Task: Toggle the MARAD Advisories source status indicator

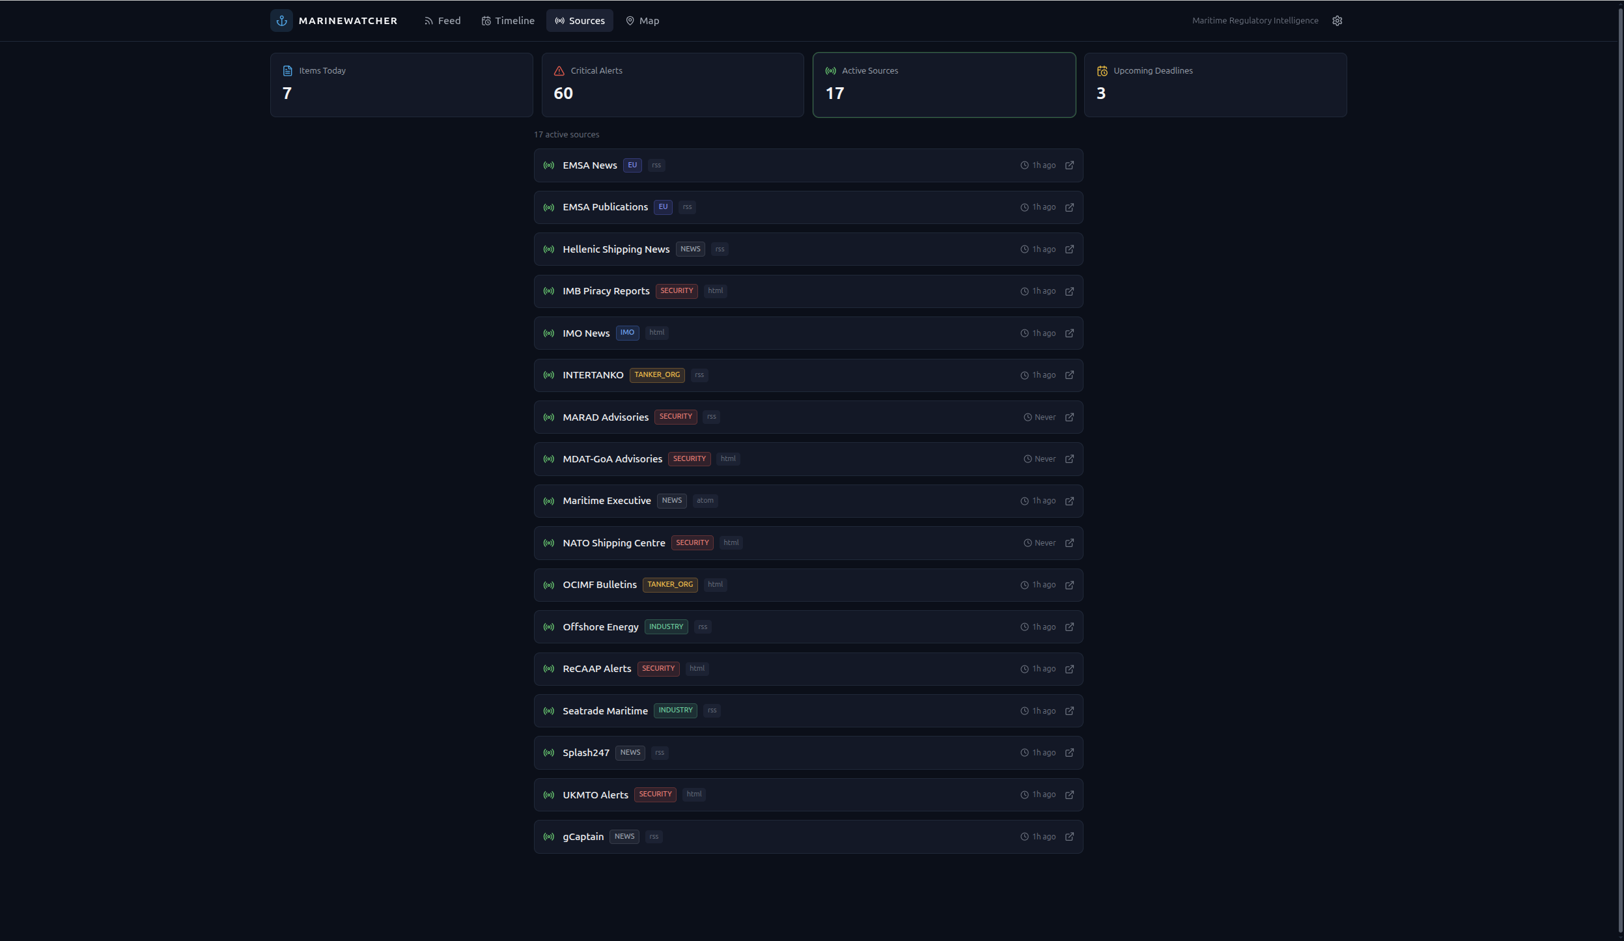Action: [x=548, y=417]
